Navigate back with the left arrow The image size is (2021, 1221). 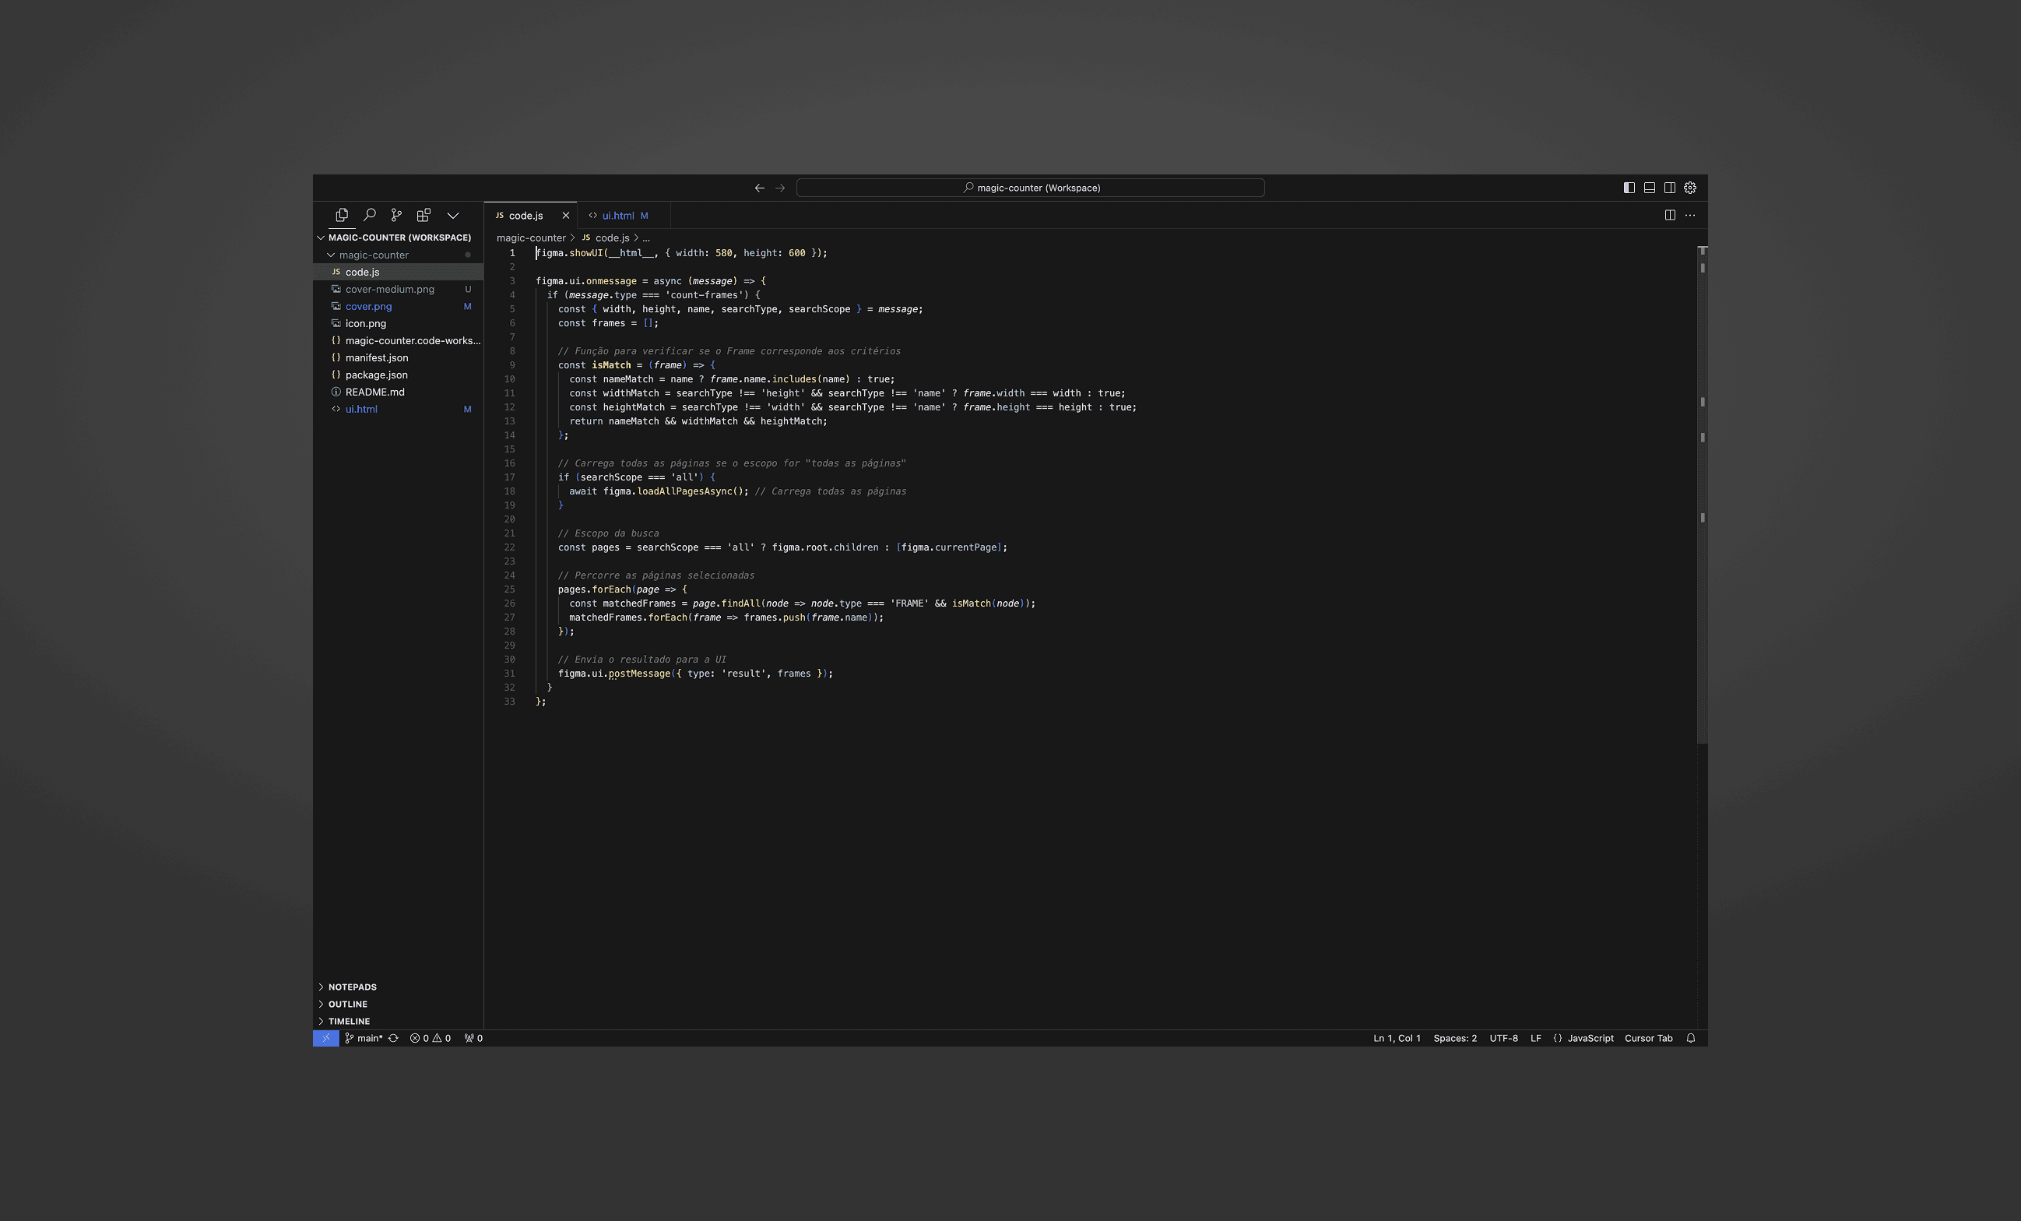760,188
